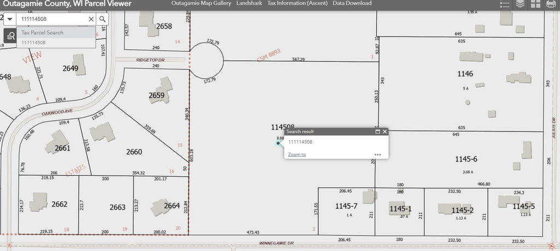Image resolution: width=560 pixels, height=251 pixels.
Task: Maximize the Search result popup
Action: (377, 132)
